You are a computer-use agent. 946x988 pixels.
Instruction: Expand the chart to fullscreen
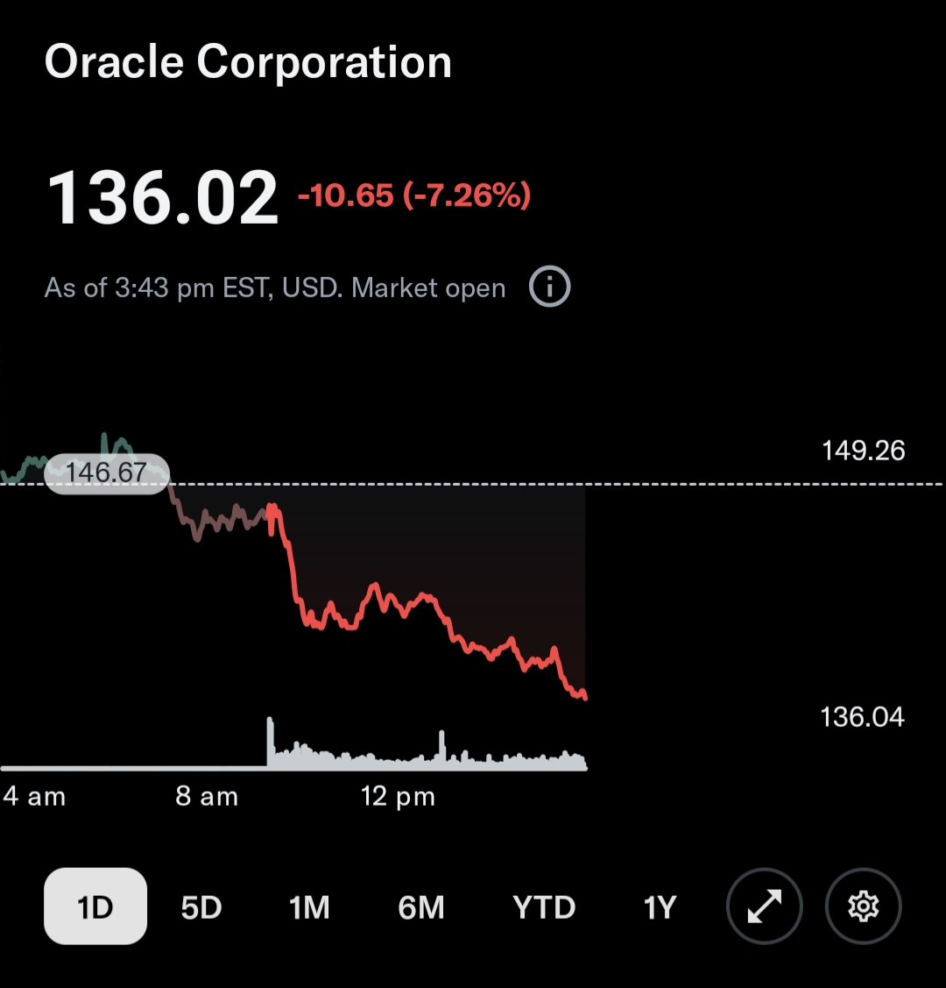(764, 906)
